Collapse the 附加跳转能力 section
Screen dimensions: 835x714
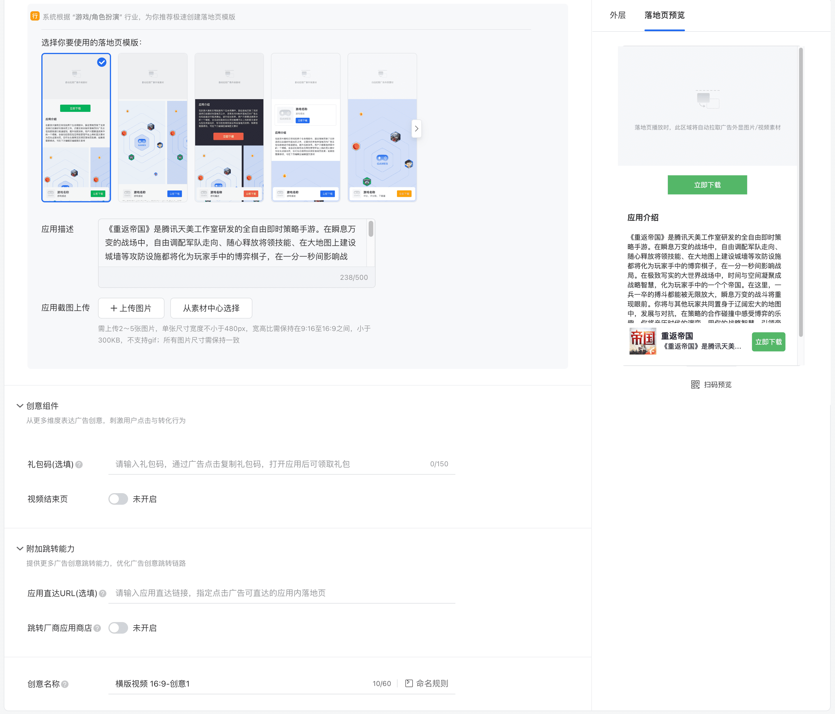[20, 548]
